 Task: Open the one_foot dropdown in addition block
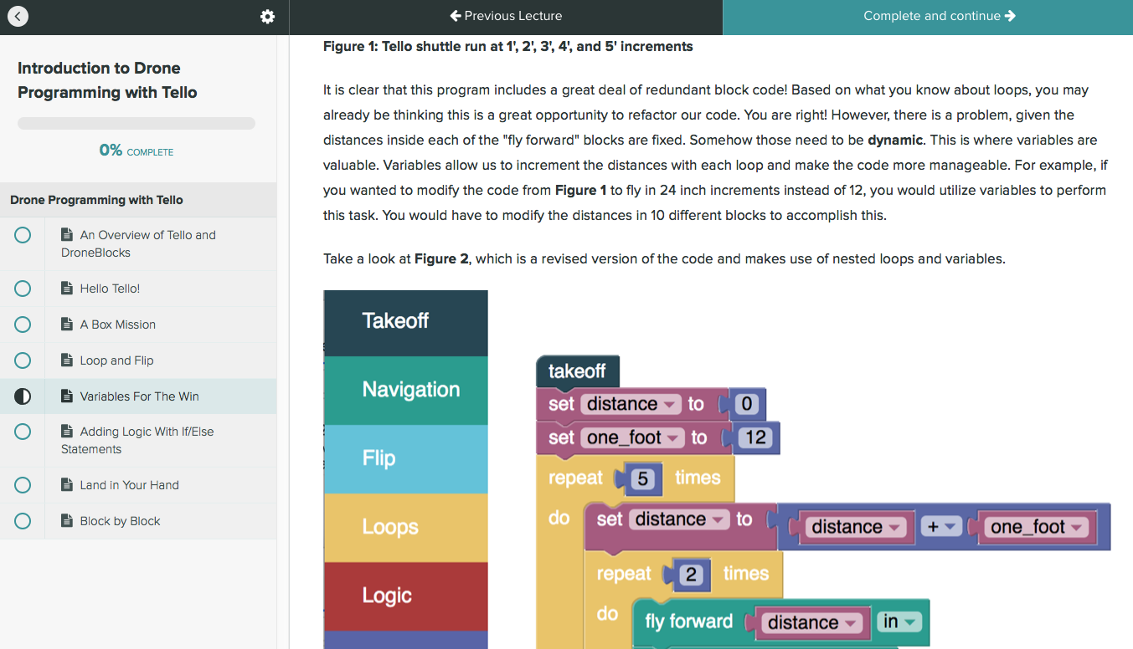(1037, 527)
